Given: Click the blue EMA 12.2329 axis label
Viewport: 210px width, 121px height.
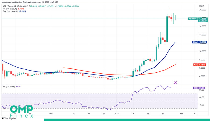Looking at the screenshot, I should (x=199, y=42).
